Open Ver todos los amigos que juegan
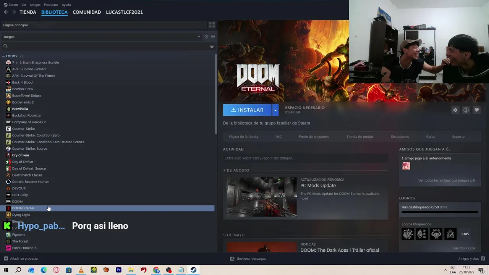This screenshot has height=275, width=489. 447,180
